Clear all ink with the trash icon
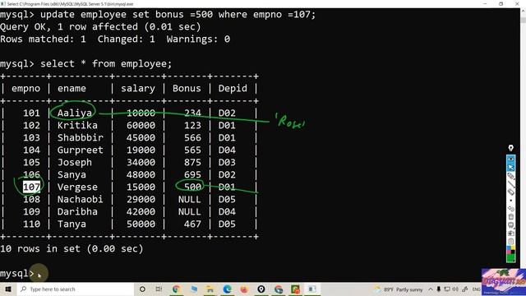 (x=510, y=217)
